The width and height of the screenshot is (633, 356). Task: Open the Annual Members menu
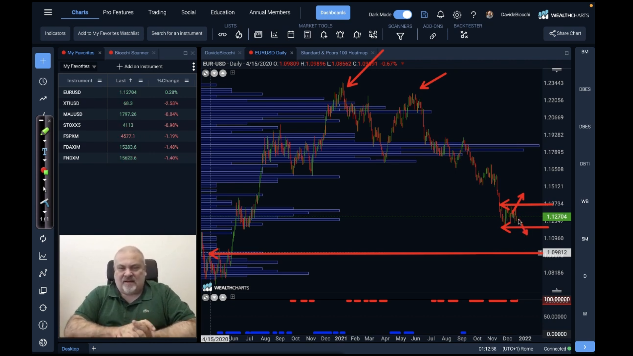click(270, 12)
